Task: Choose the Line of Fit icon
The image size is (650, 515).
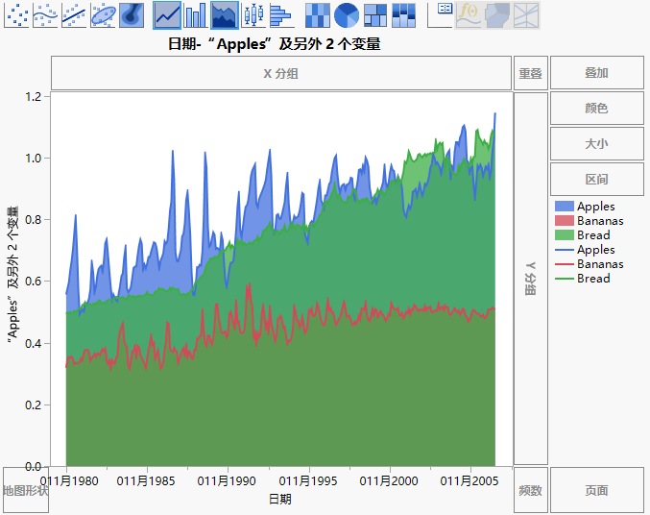Action: 75,14
